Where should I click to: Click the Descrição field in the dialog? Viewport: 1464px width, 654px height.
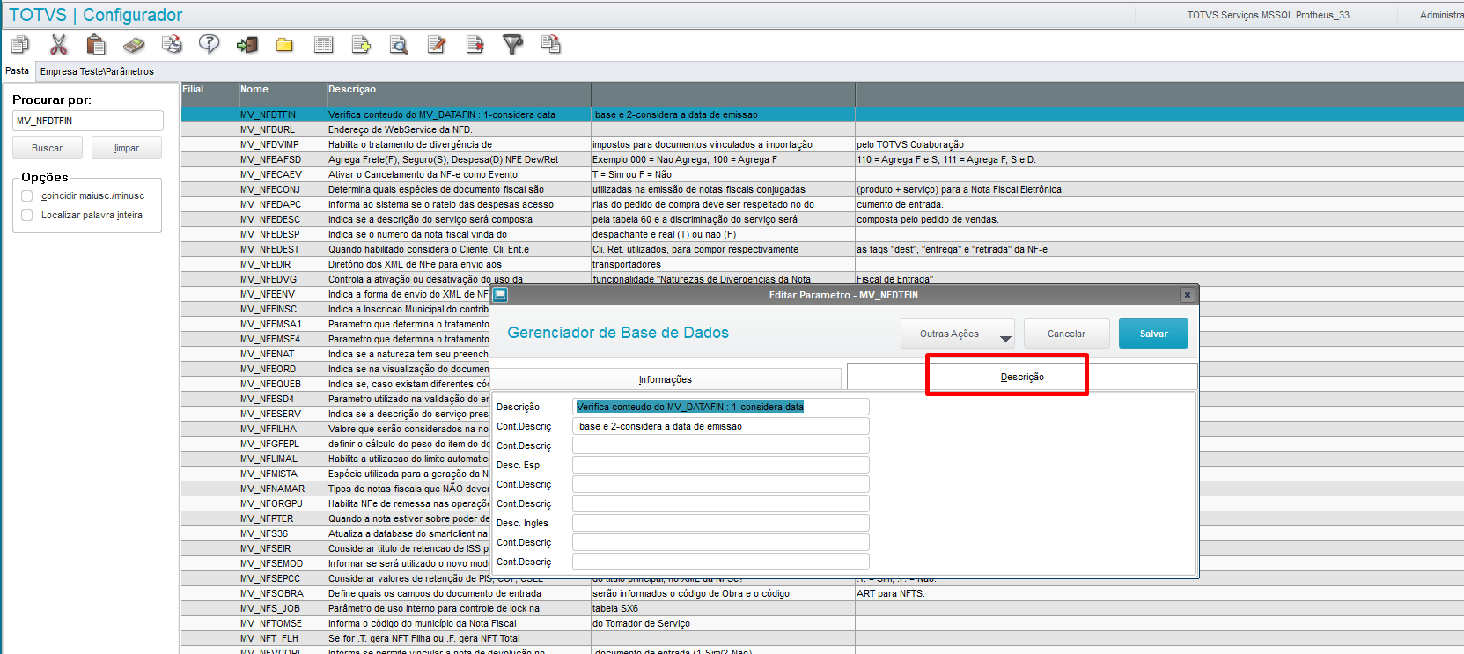pos(721,407)
